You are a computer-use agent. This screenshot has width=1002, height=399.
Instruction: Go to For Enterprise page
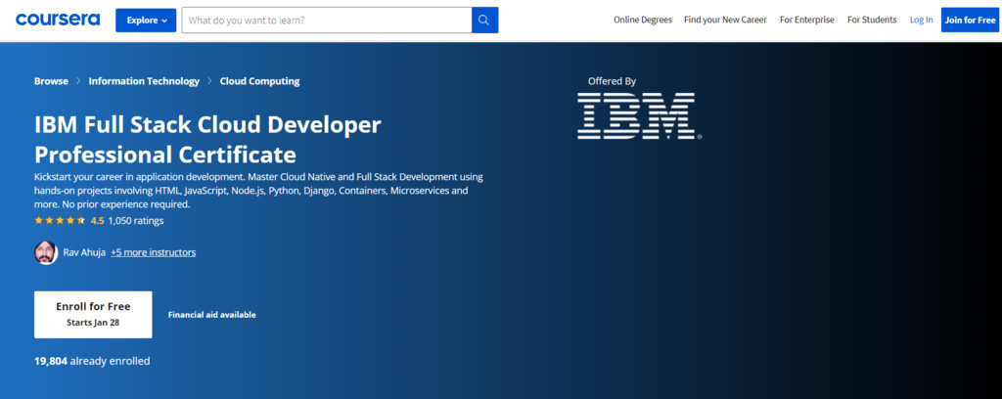pos(806,20)
